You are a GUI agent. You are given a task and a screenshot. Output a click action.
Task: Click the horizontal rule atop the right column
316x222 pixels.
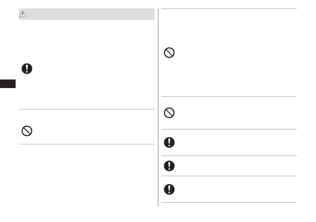[x=229, y=9]
